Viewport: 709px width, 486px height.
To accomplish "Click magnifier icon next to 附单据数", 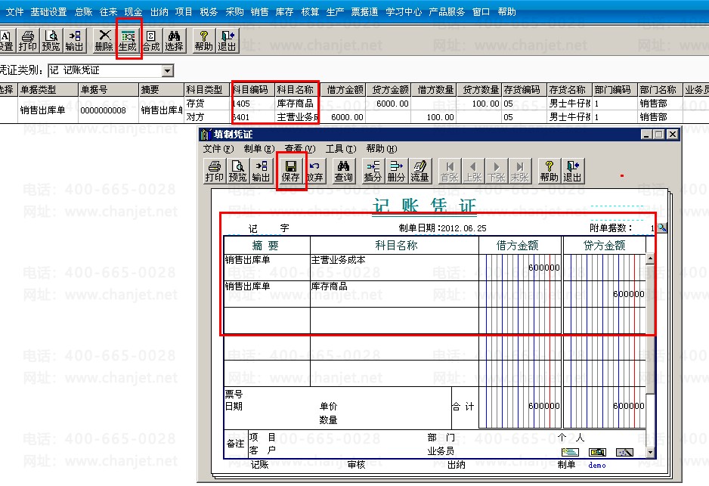I will click(x=662, y=228).
